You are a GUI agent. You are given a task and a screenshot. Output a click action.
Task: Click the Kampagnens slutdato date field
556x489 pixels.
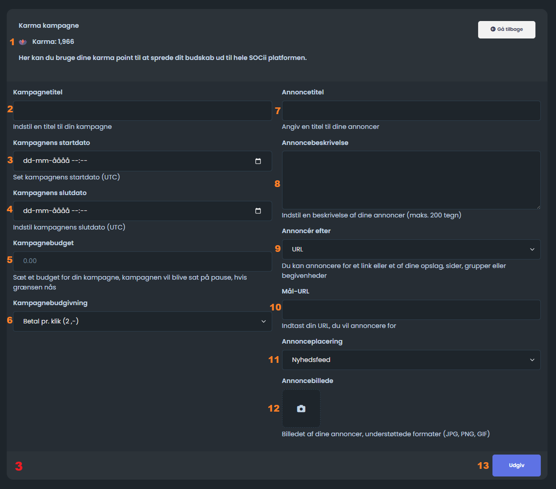(x=134, y=211)
